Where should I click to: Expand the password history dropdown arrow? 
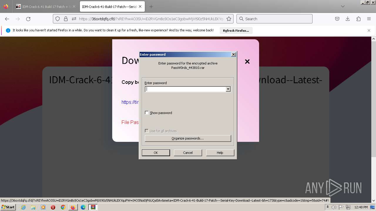pyautogui.click(x=228, y=89)
